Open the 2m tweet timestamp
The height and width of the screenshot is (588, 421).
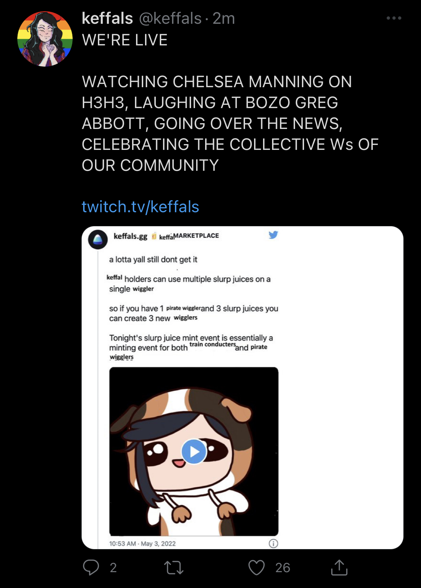[223, 18]
